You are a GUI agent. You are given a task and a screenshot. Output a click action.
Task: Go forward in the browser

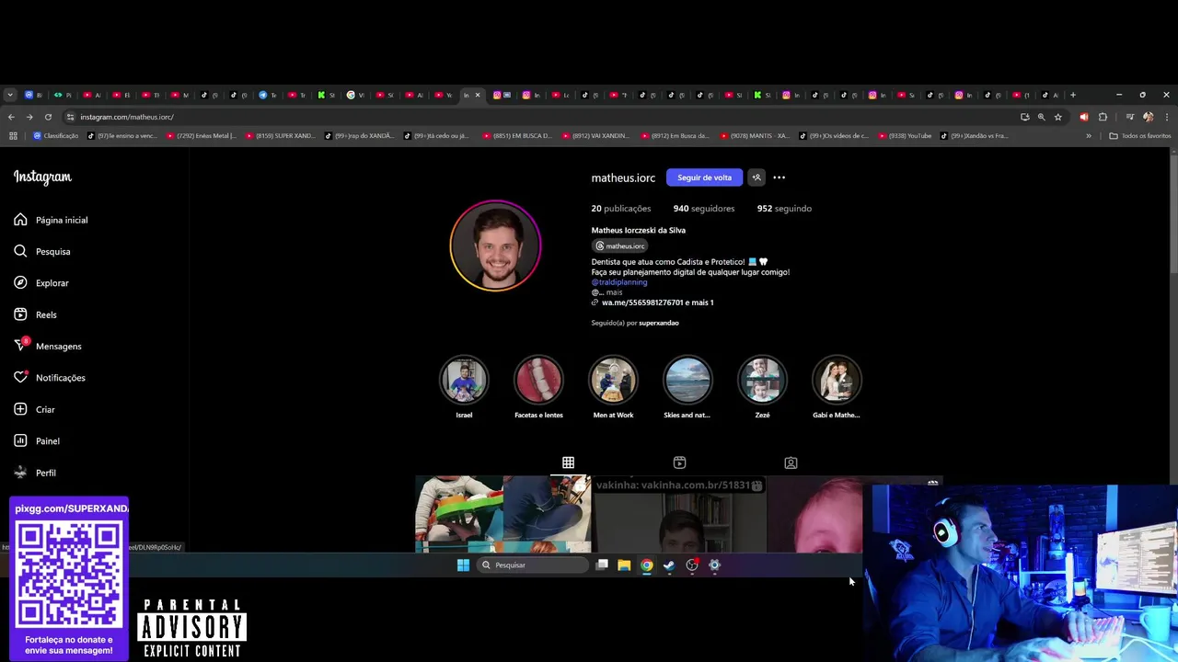click(29, 117)
